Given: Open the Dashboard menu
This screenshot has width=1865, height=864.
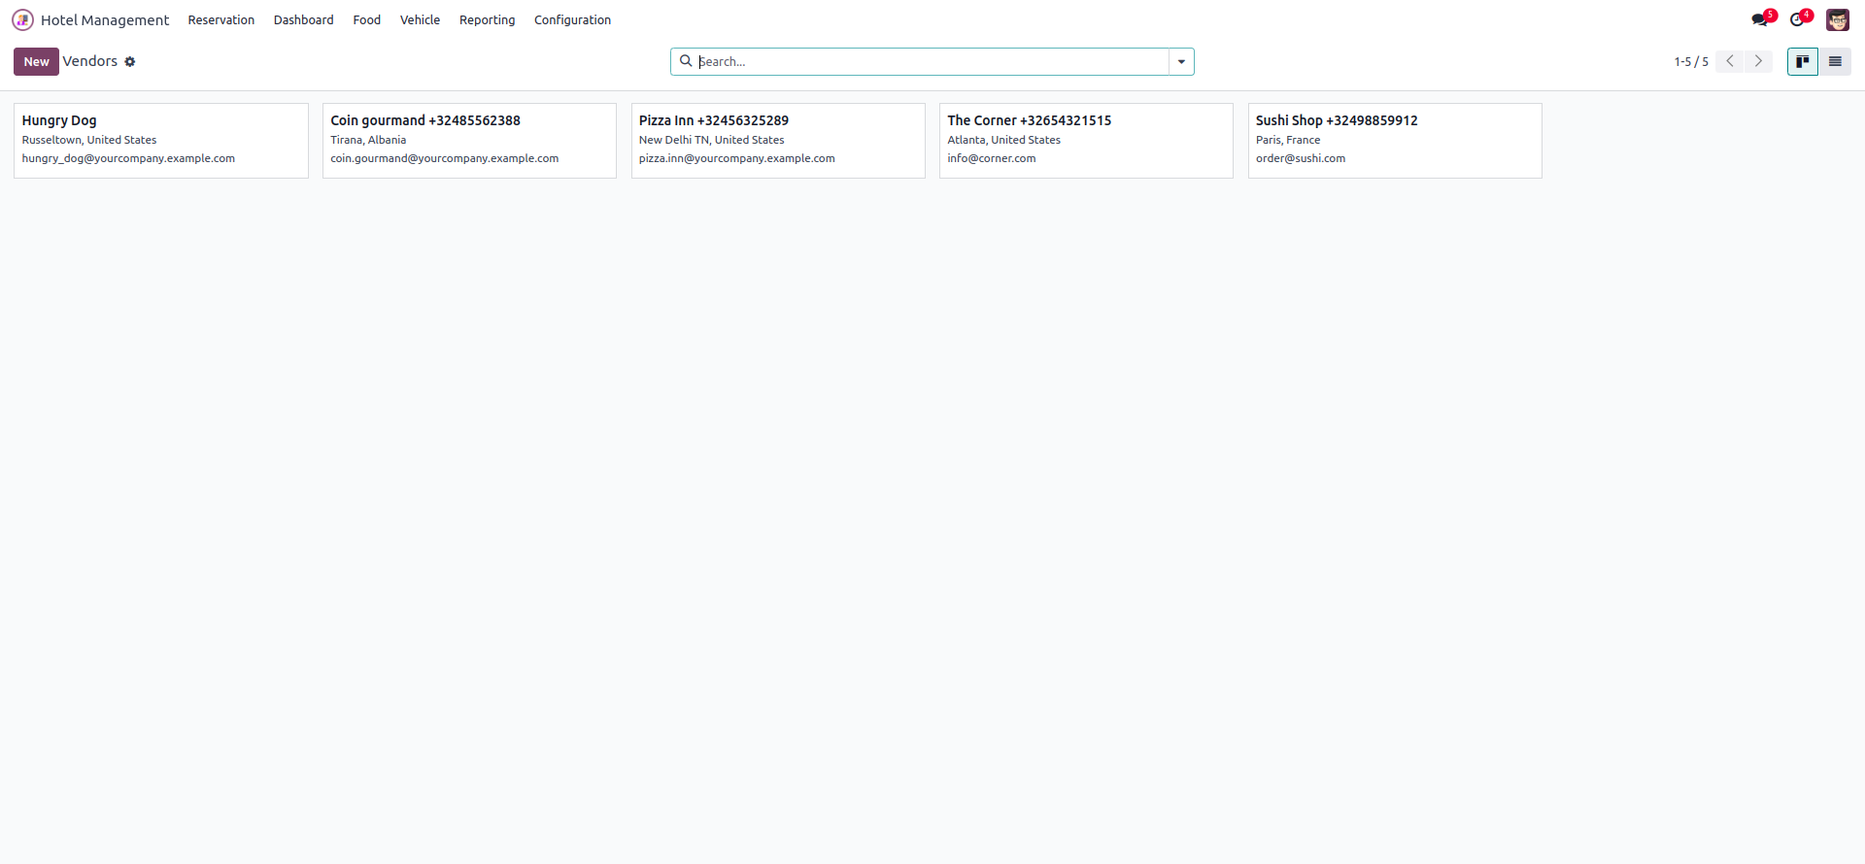Looking at the screenshot, I should point(304,19).
